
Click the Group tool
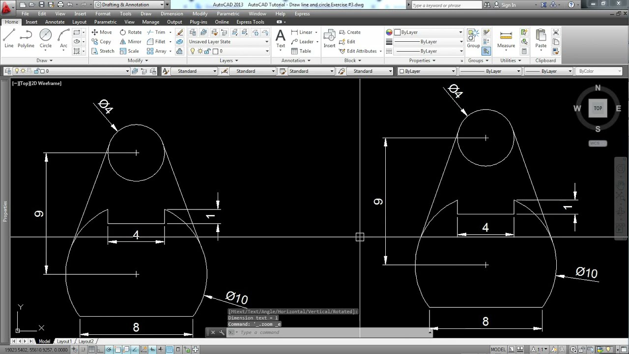click(x=473, y=38)
